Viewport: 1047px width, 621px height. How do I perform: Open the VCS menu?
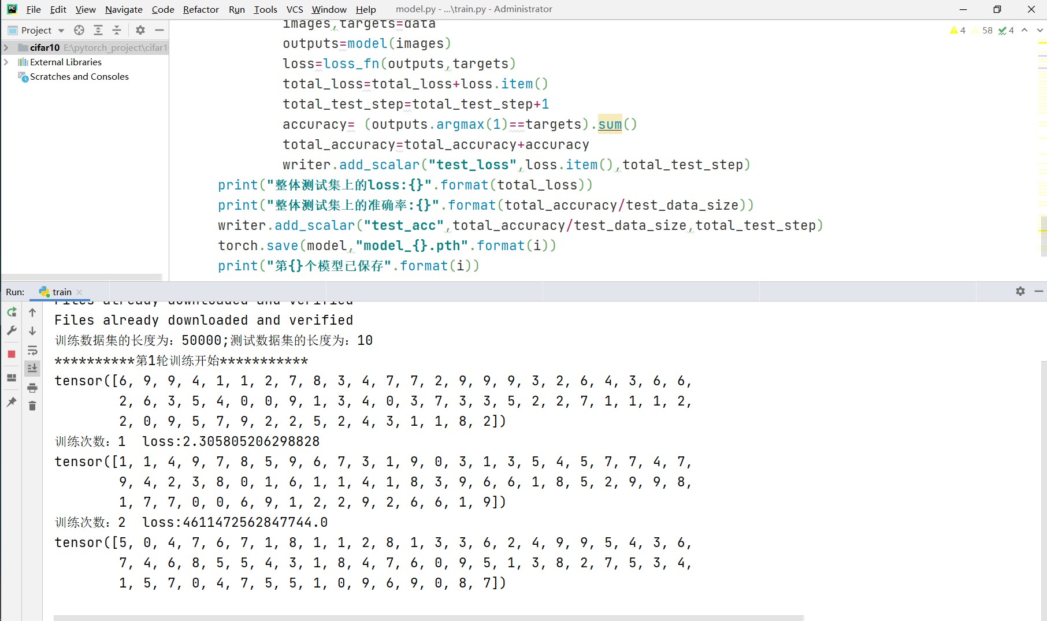coord(295,9)
